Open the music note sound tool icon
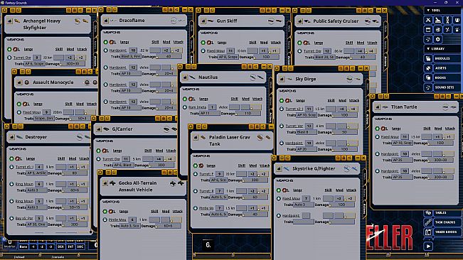 pos(428,39)
